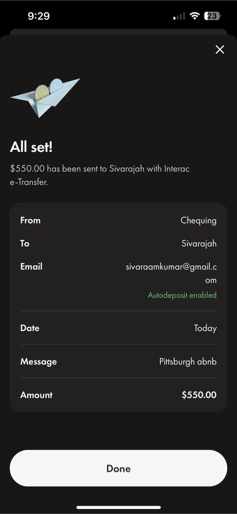Tap the paper airplane coin illustration

(45, 97)
